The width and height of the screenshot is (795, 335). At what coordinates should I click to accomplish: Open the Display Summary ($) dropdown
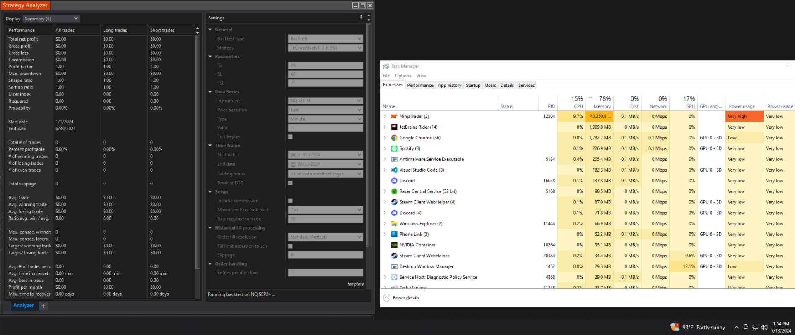(51, 19)
